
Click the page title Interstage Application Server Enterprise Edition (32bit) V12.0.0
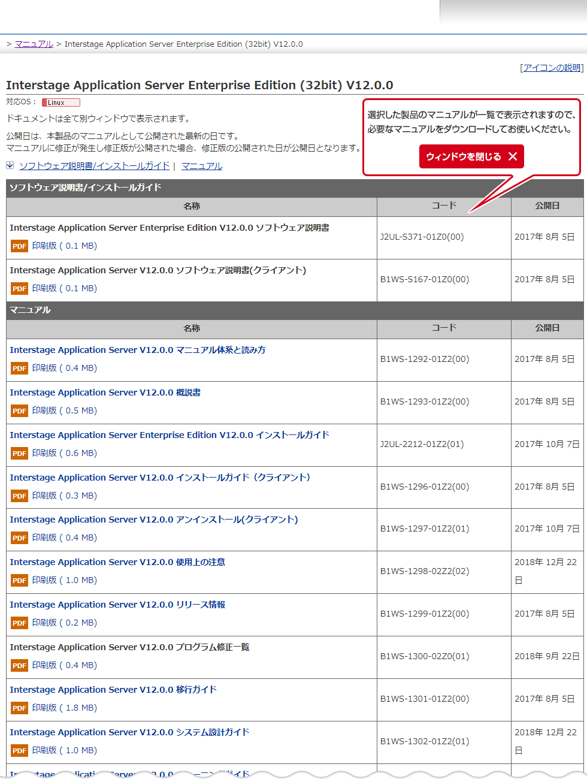tap(199, 85)
